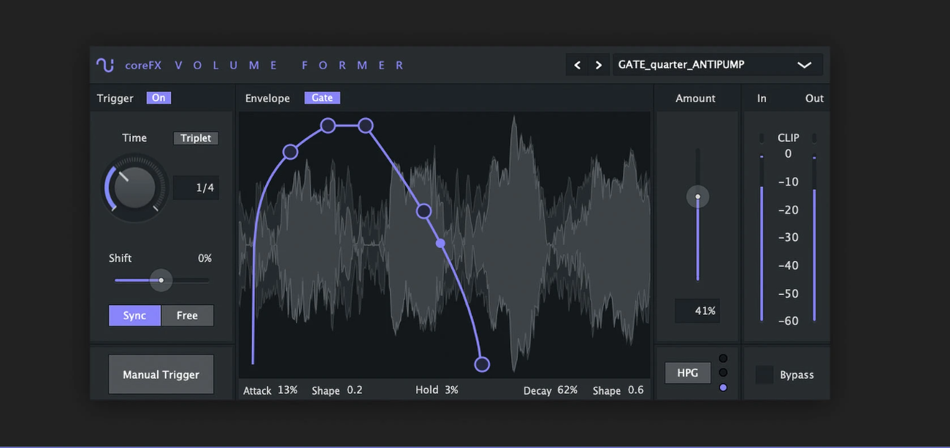950x448 pixels.
Task: Click the Shift slider handle
Action: tap(161, 280)
